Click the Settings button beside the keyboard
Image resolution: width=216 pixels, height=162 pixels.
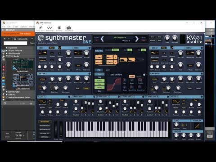(45, 137)
